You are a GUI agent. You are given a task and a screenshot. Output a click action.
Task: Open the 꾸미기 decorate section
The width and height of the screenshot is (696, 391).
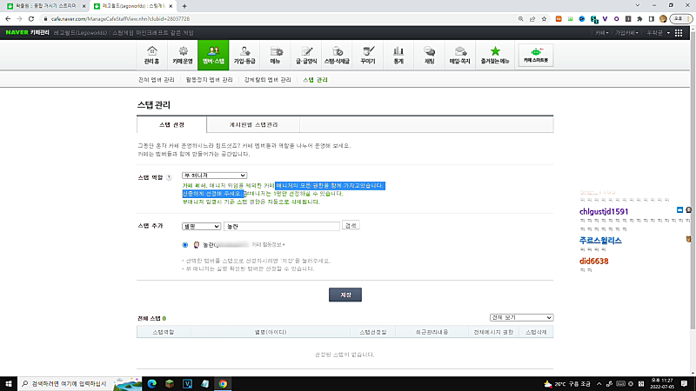click(x=368, y=56)
